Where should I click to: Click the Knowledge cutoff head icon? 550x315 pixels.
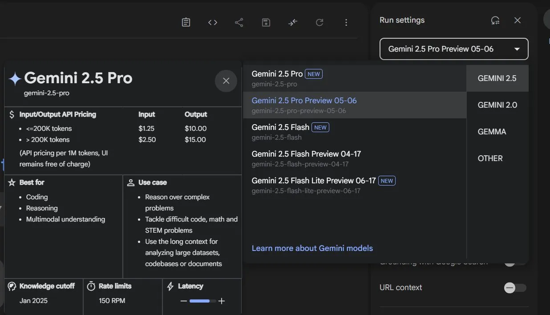pos(12,286)
